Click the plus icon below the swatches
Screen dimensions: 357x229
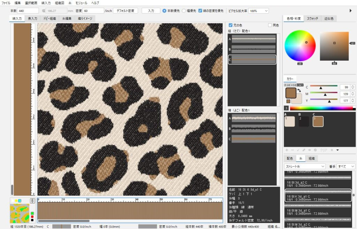click(287, 150)
